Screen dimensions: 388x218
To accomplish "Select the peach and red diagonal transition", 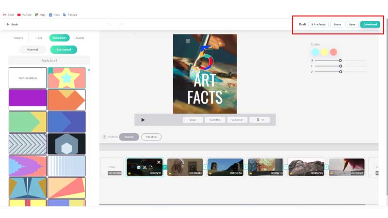I will [66, 188].
